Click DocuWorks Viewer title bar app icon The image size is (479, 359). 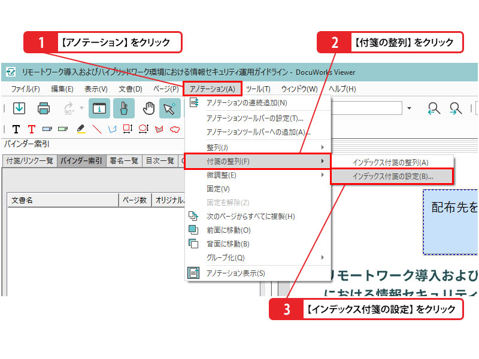pos(10,72)
